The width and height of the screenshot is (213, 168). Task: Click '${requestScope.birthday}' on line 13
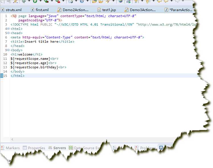(x=34, y=67)
